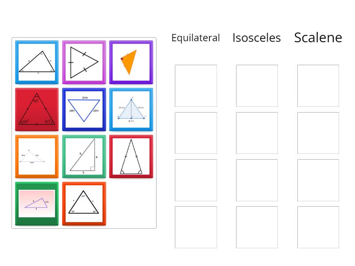Image resolution: width=355 pixels, height=266 pixels.
Task: Select the blue-framed scalene triangle tile
Action: [x=36, y=62]
